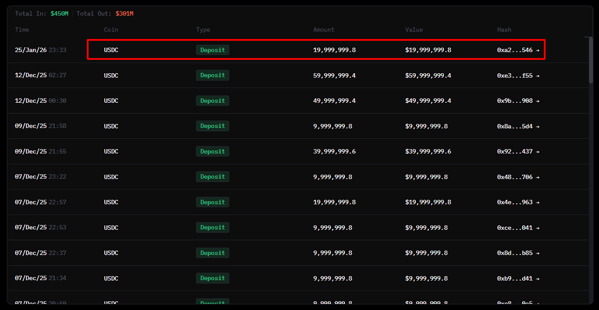Click the arrow beside hash 0xe3...f55
The height and width of the screenshot is (310, 599).
[538, 76]
